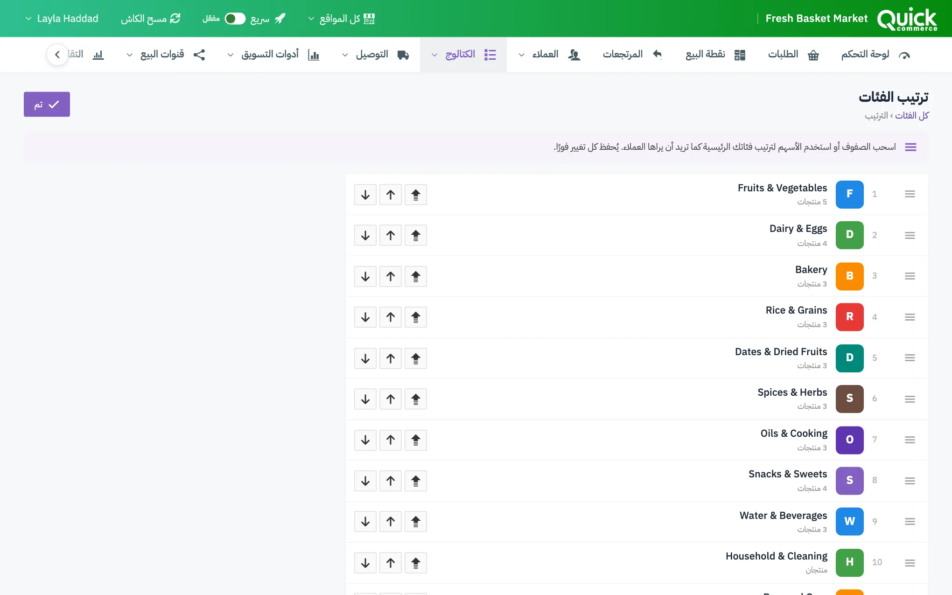
Task: Move Dairy & Eggs down one position
Action: [365, 235]
